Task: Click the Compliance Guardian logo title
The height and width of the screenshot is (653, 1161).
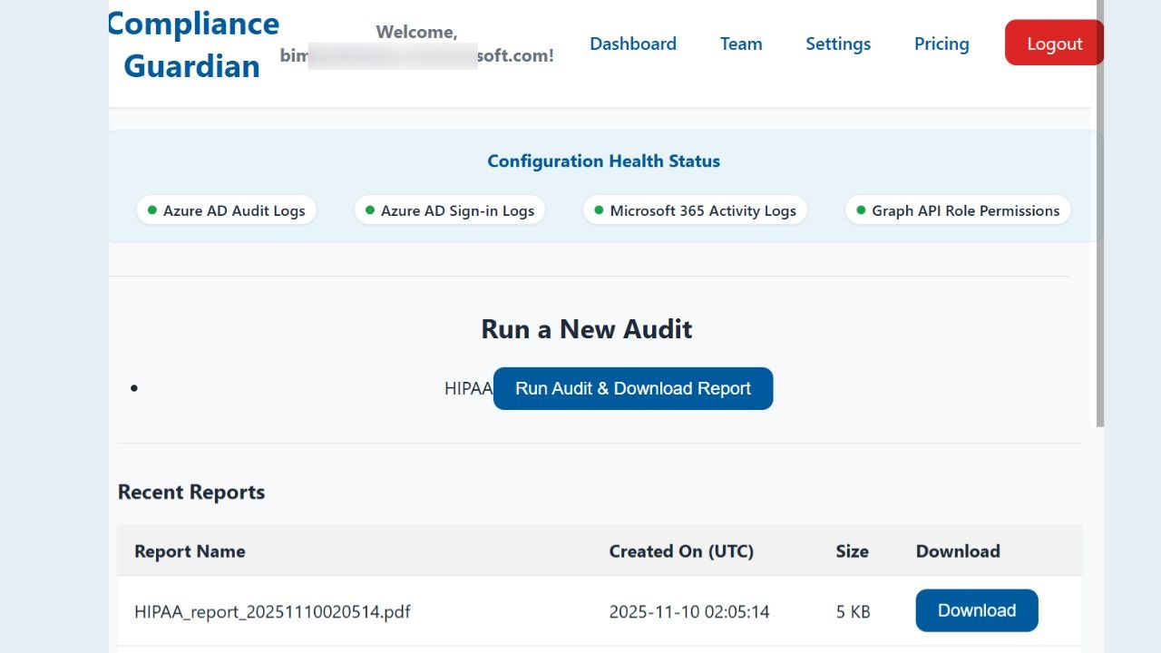Action: point(192,44)
